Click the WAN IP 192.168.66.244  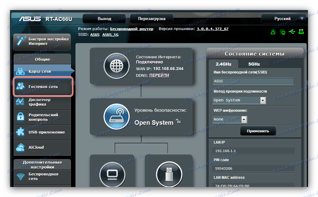[168, 69]
